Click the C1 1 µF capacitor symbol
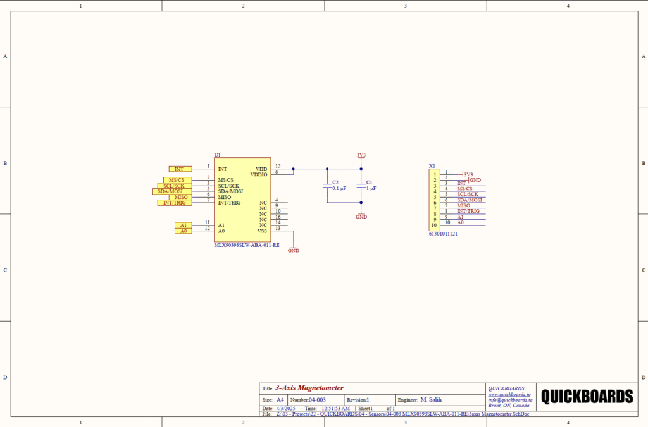The image size is (648, 427). tap(361, 185)
